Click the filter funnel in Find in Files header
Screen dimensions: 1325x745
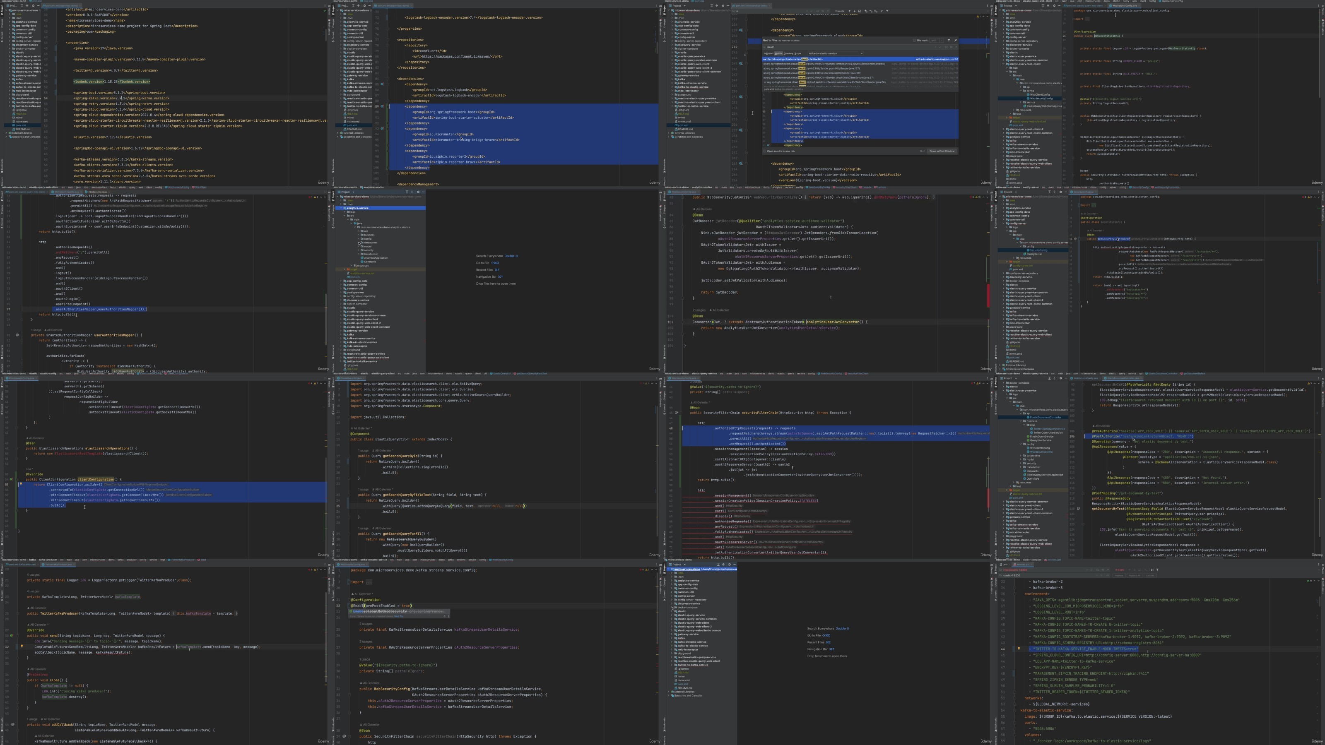(949, 40)
